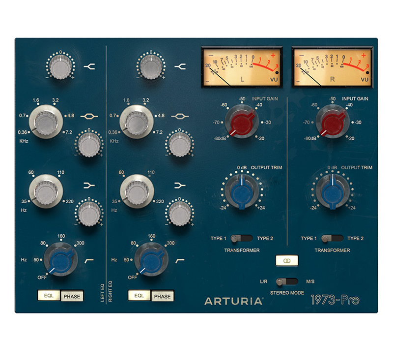Click the Right EQ high-pass filter icon
The height and width of the screenshot is (343, 393).
click(180, 261)
